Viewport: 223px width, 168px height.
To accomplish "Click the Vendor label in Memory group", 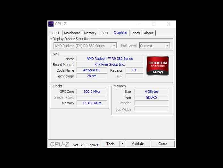I will pos(125,103).
